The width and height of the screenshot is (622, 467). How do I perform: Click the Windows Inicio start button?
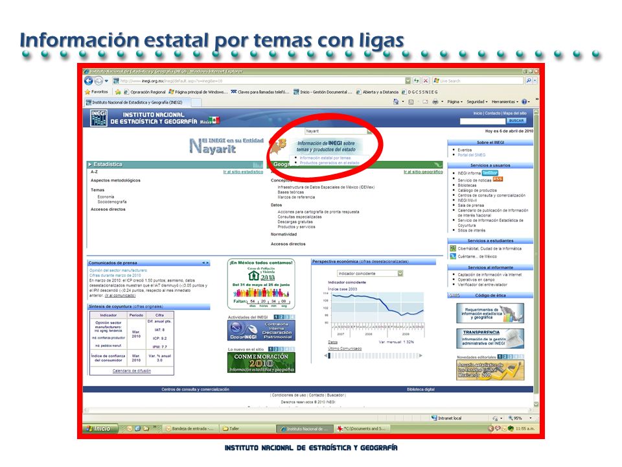pyautogui.click(x=100, y=429)
